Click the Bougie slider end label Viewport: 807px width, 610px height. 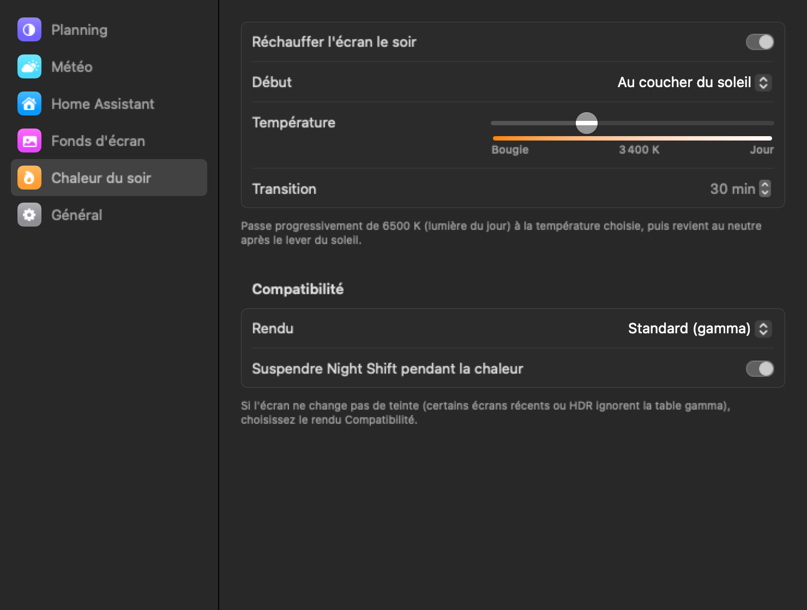tap(510, 150)
